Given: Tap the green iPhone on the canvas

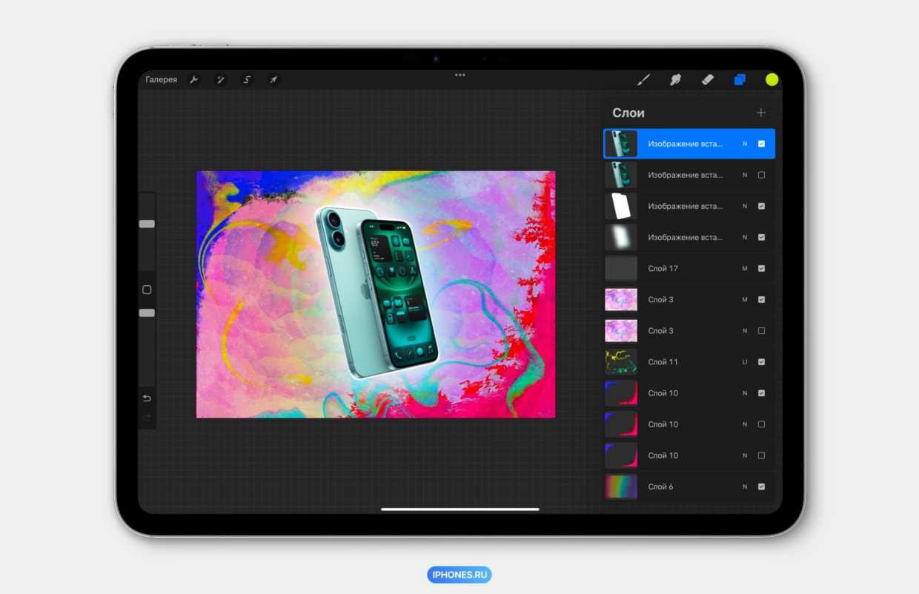Looking at the screenshot, I should coord(378,293).
